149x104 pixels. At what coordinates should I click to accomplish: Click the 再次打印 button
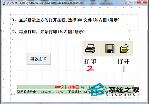click(x=39, y=59)
